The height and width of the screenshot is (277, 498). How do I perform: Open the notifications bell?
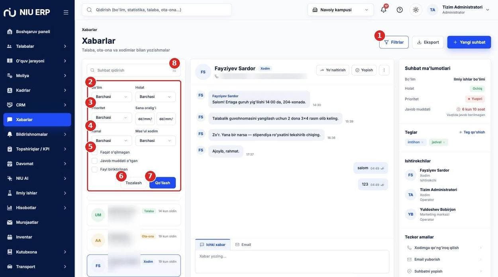pos(384,10)
